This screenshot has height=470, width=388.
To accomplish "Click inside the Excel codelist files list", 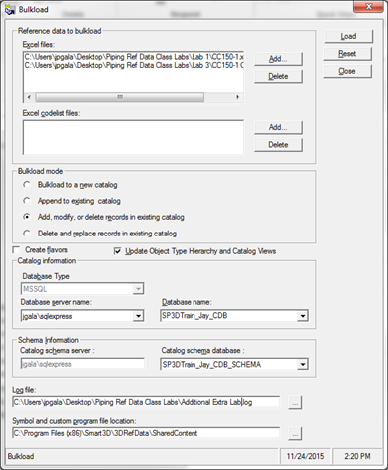I will [134, 137].
